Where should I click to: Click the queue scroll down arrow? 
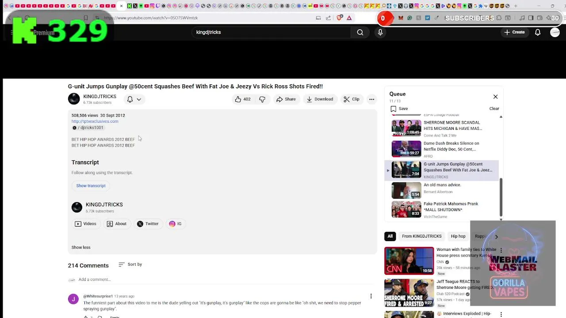(x=501, y=219)
